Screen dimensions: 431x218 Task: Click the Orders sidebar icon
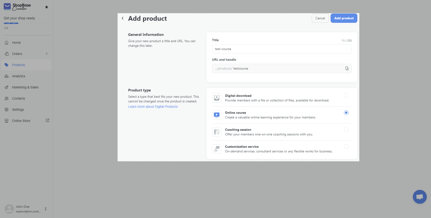coord(6,54)
